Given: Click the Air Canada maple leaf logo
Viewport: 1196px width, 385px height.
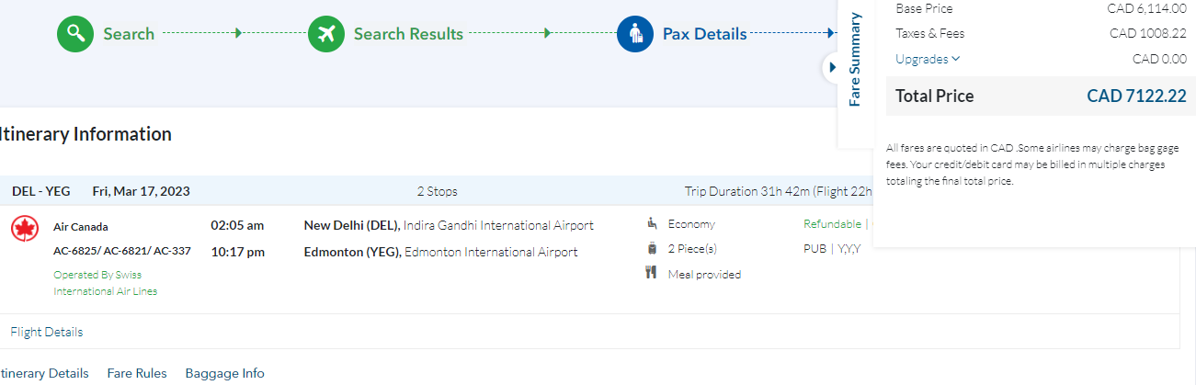Looking at the screenshot, I should [x=25, y=229].
